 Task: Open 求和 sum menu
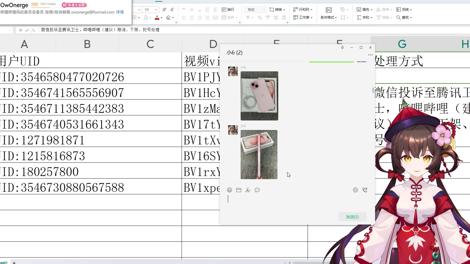[364, 17]
